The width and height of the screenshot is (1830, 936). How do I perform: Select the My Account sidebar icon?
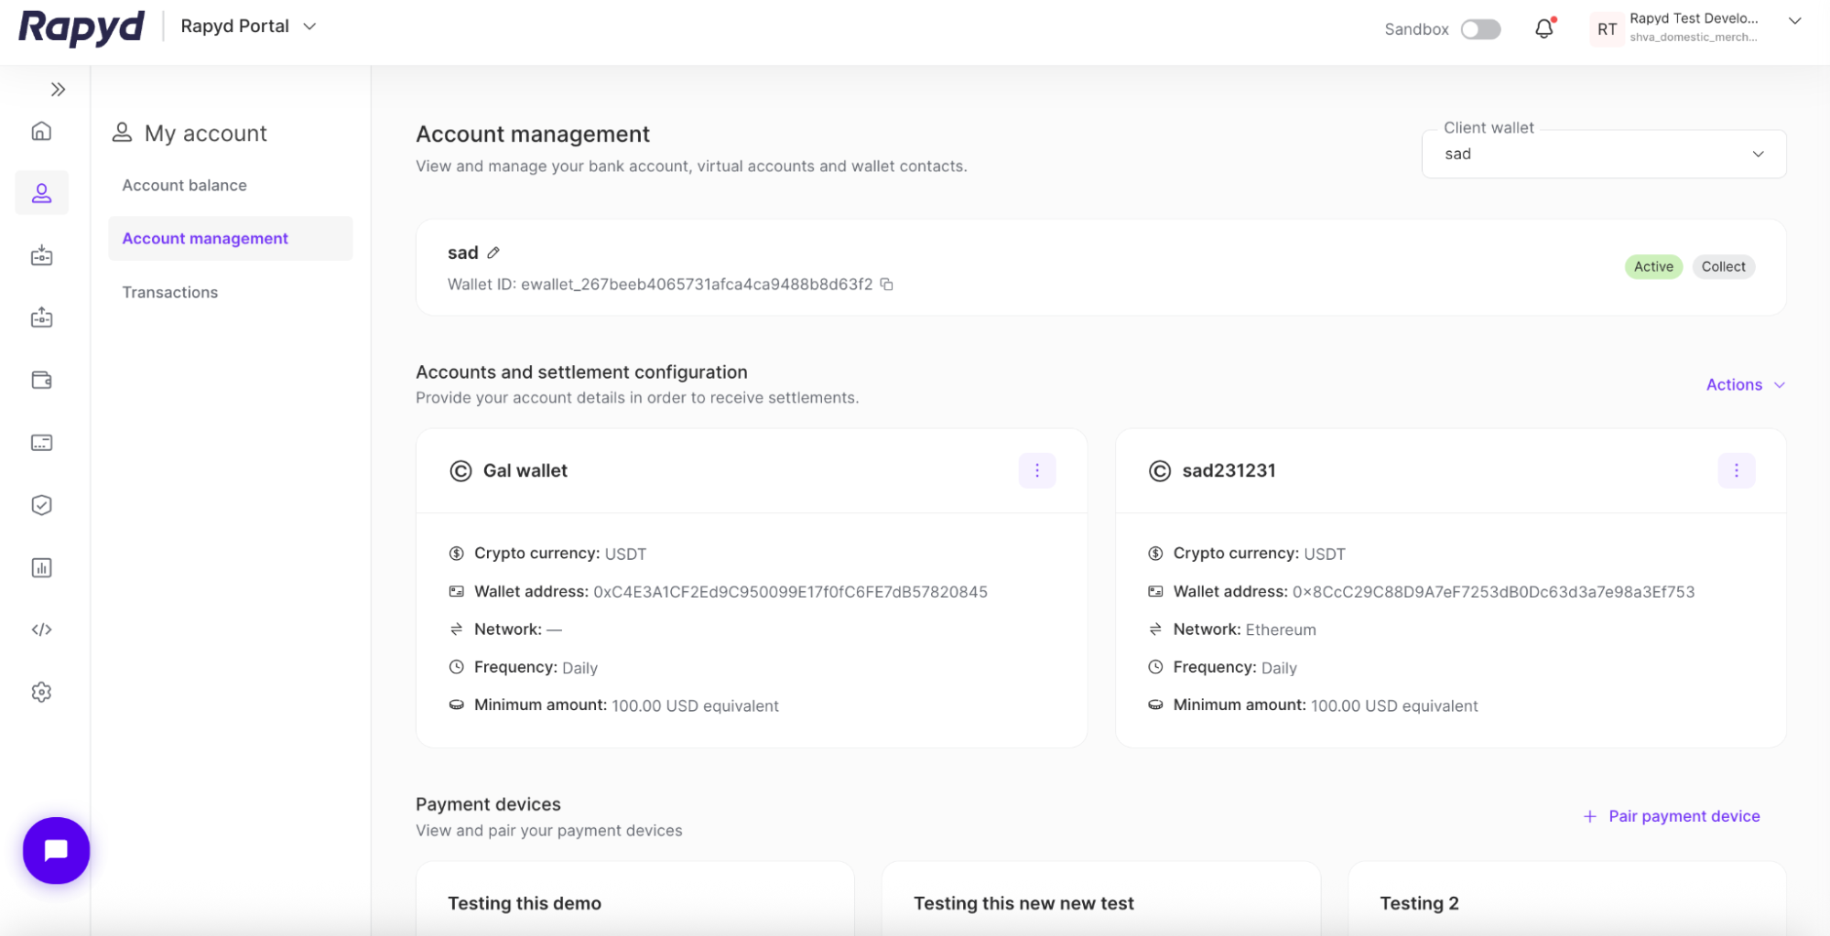41,192
